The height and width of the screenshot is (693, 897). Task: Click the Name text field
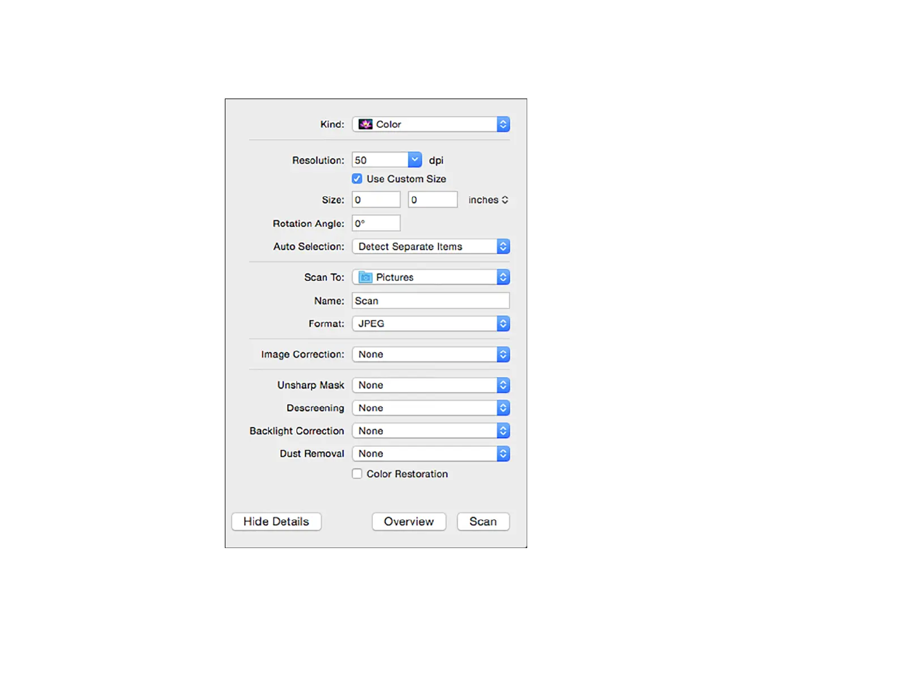[x=431, y=301]
